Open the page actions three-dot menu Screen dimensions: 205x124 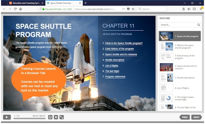[124, 9]
